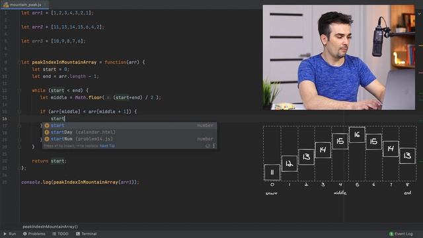Image resolution: width=423 pixels, height=238 pixels.
Task: Click the Next Tip link in completion popup
Action: pyautogui.click(x=107, y=145)
